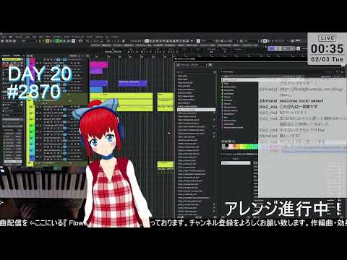347x260 pixels.
Task: Click the LIVE badge above the clock
Action: pyautogui.click(x=327, y=38)
